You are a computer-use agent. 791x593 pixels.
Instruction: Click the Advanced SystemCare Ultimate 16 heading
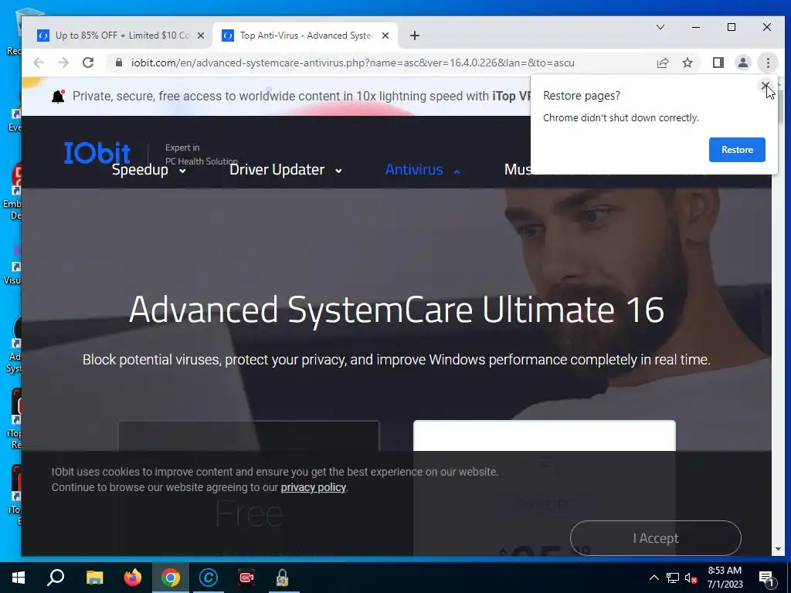tap(396, 309)
